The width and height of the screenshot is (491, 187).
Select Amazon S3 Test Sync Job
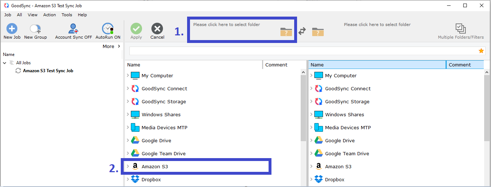coord(48,71)
